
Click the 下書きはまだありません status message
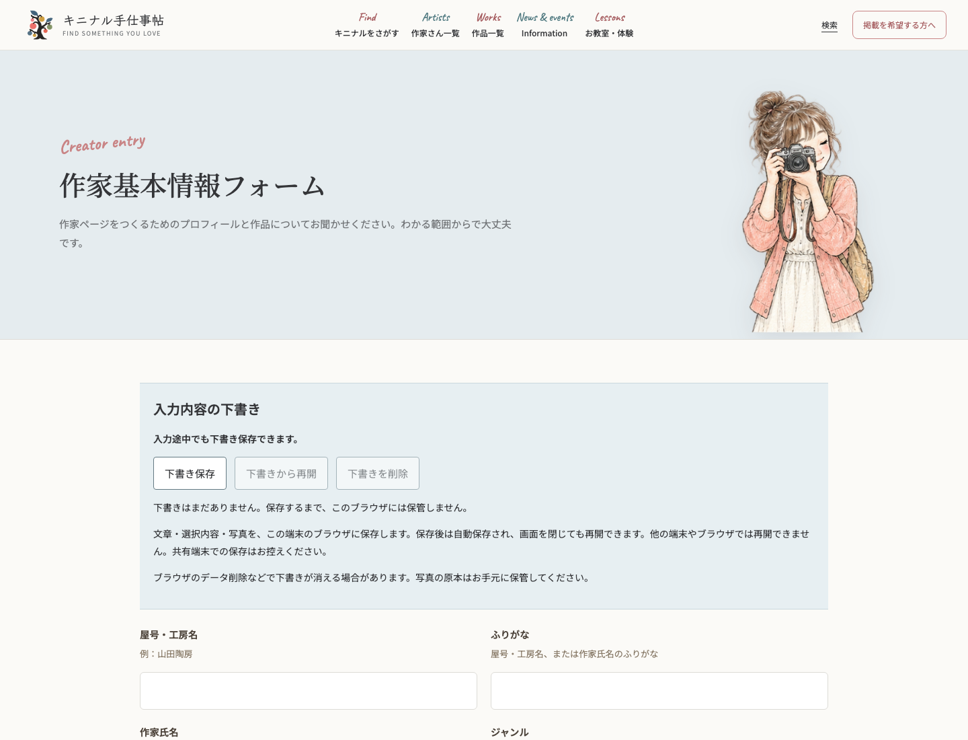pyautogui.click(x=313, y=508)
